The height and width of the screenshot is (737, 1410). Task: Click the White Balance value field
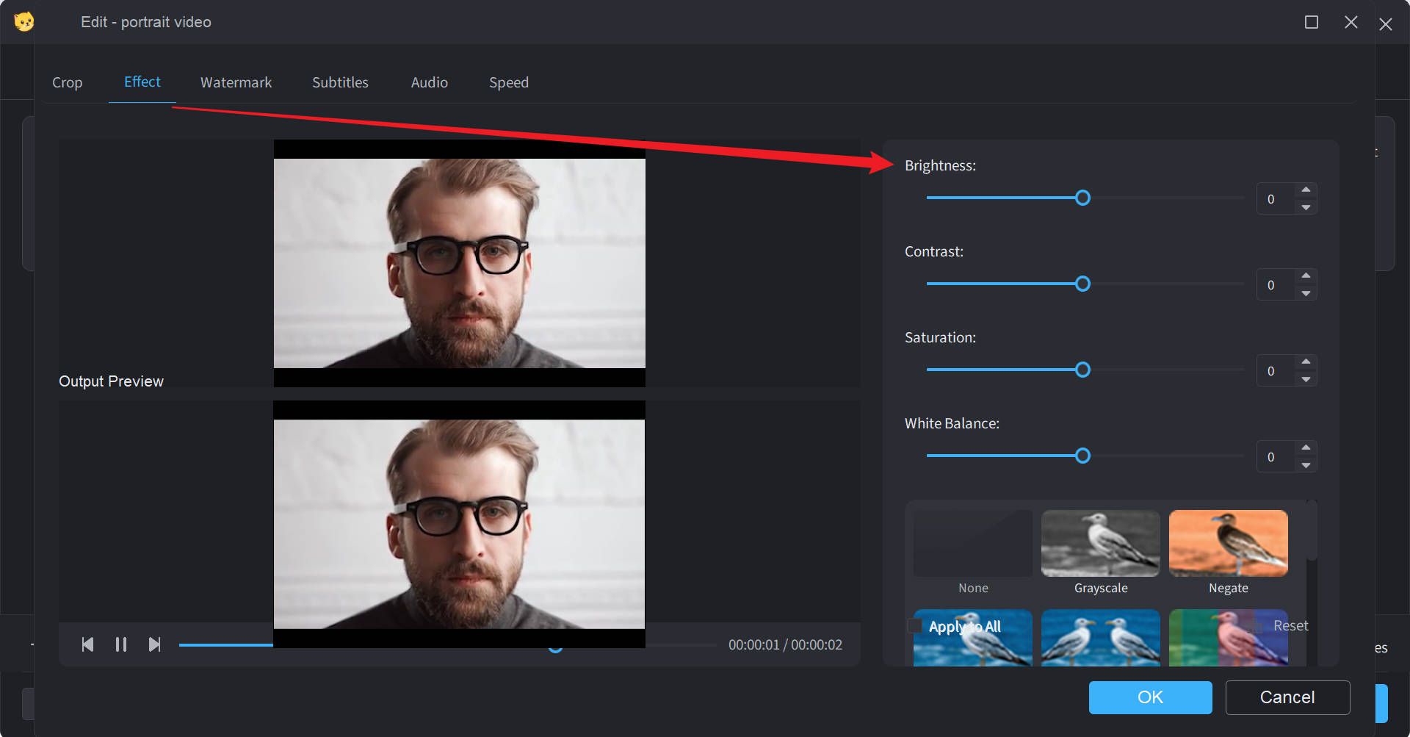coord(1276,457)
